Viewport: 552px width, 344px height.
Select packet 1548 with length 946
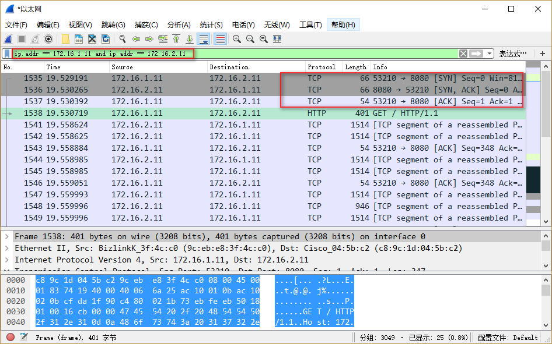point(263,206)
